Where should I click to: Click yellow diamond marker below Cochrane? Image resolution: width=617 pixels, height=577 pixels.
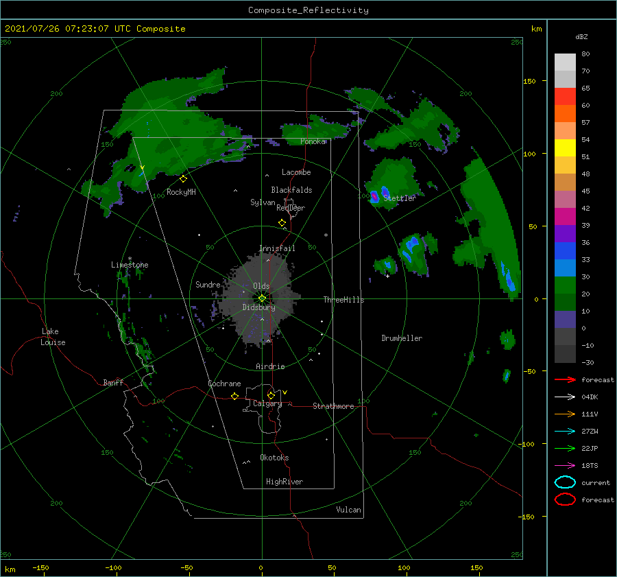click(234, 397)
